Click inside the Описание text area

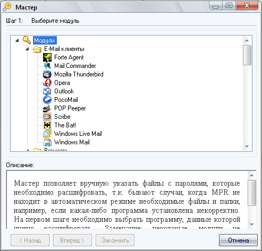(127, 200)
